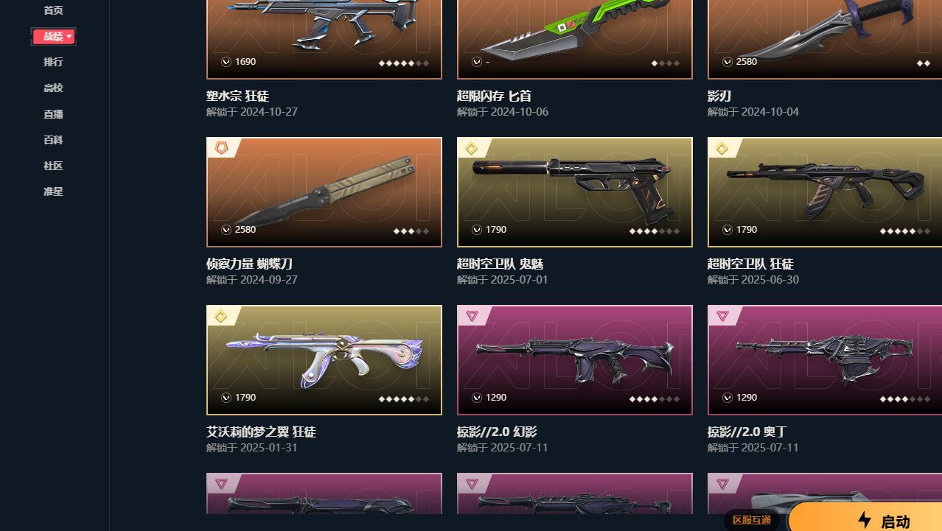This screenshot has height=531, width=942.
Task: Click the lightning bolt icon on 启动 button
Action: [865, 520]
